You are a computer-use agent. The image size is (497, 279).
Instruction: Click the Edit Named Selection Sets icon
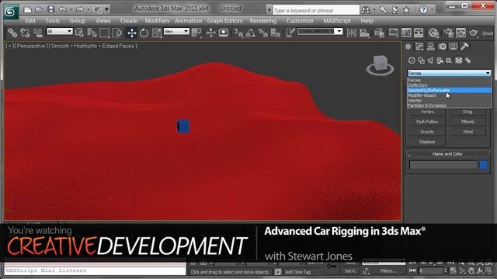point(290,33)
